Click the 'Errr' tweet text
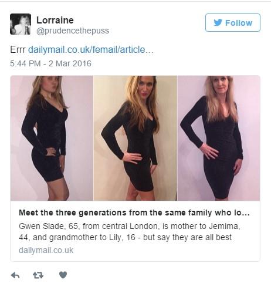Viewport: 271px width, 290px height. 18,49
